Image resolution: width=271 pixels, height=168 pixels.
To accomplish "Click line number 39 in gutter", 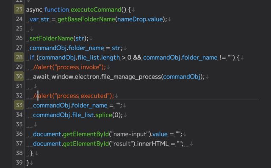I will pos(19,162).
